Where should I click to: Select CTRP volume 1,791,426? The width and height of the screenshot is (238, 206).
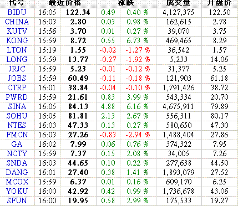tap(179, 87)
